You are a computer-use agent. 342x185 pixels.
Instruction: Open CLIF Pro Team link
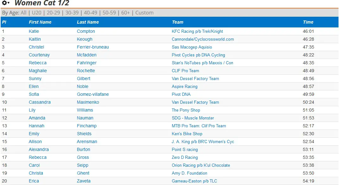coord(185,71)
